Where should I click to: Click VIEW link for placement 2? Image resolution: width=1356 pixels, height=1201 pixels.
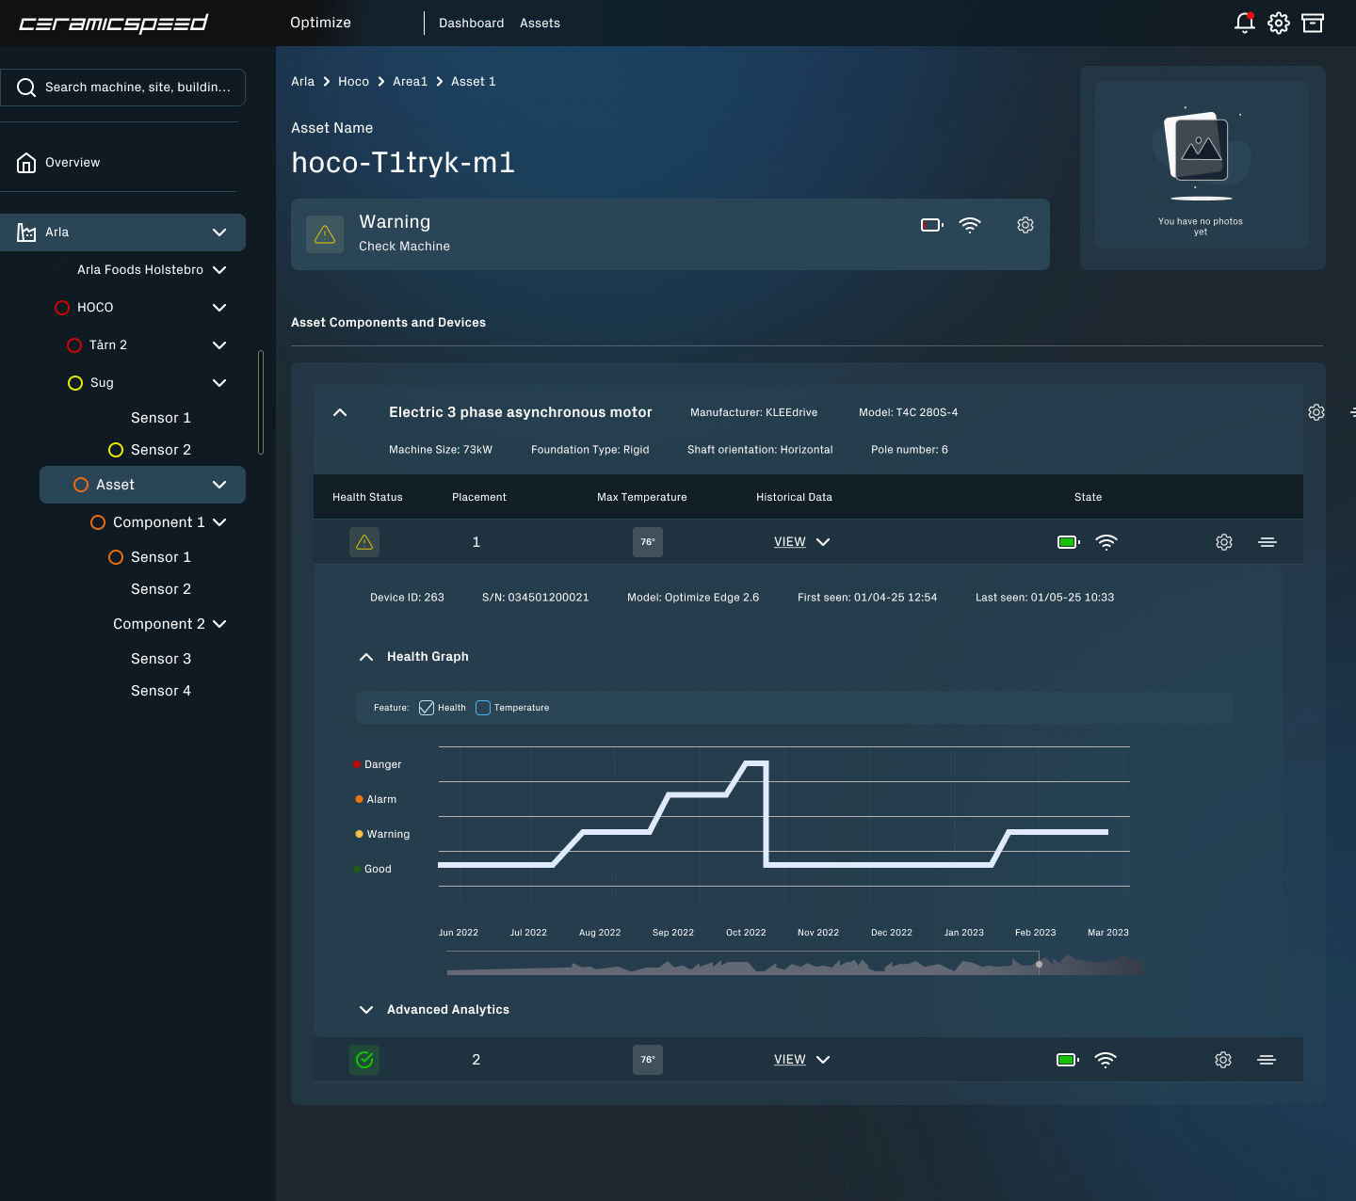click(789, 1060)
